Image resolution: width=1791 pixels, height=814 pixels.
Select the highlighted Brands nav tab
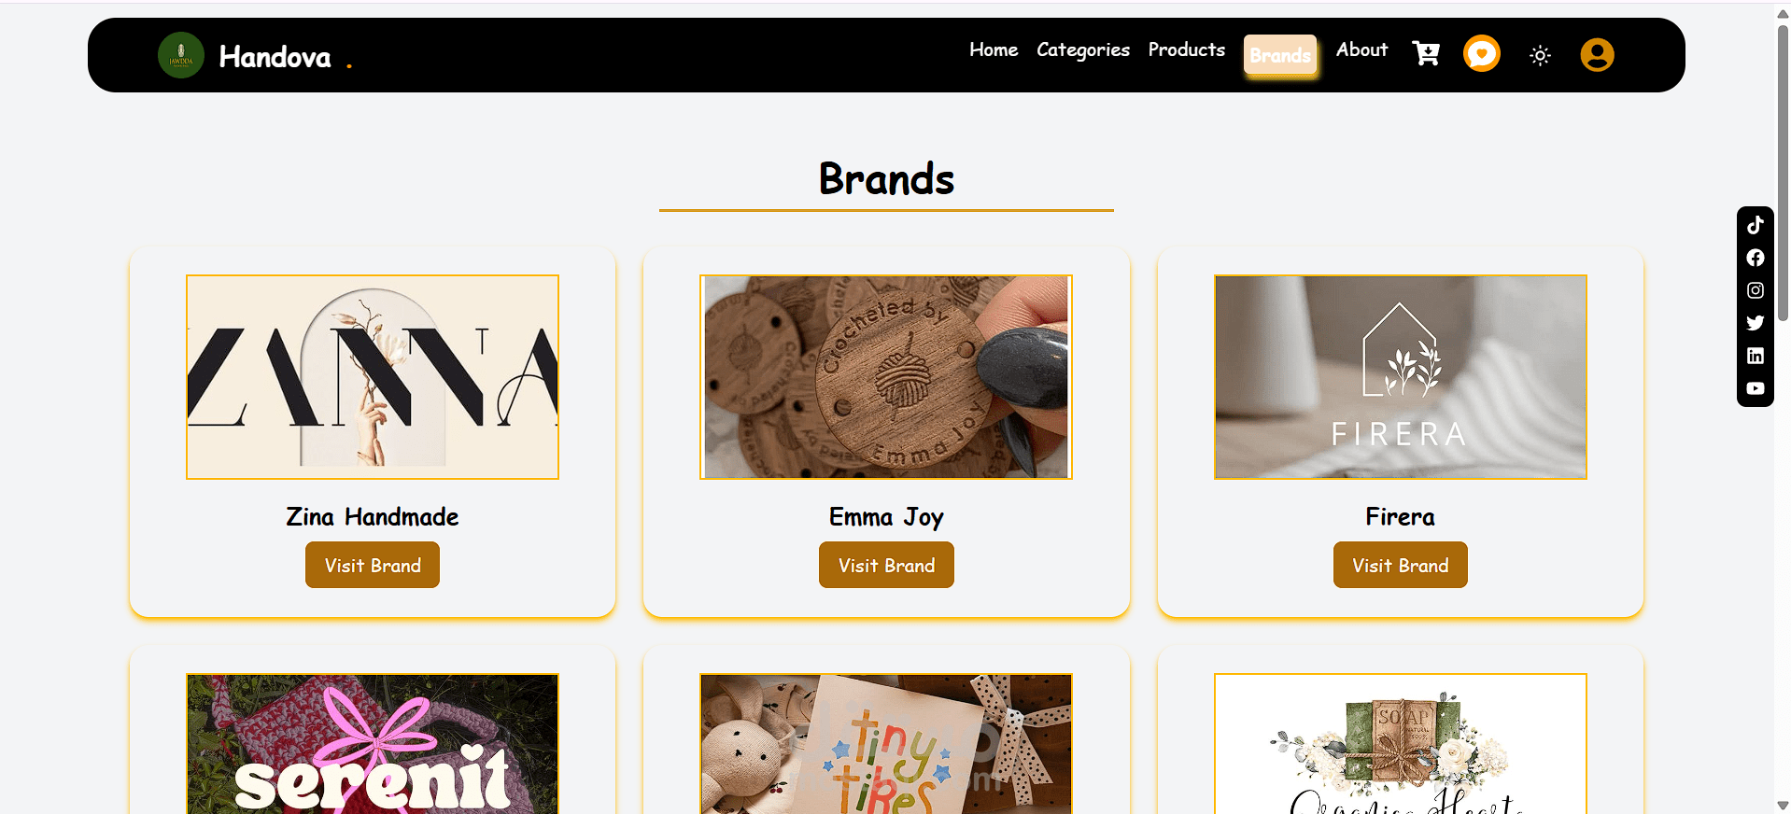coord(1280,55)
